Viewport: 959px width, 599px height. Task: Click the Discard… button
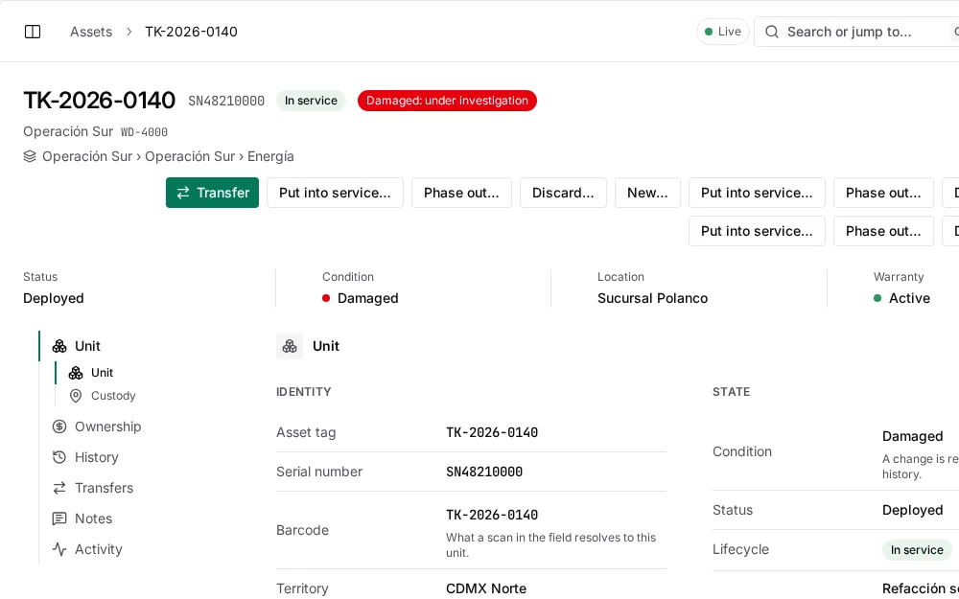[563, 193]
